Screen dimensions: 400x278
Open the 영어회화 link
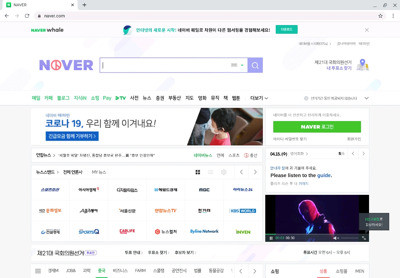pos(299,154)
